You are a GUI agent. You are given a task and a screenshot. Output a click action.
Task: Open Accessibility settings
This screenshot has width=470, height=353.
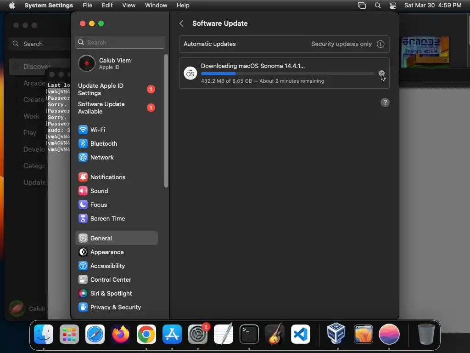117,266
